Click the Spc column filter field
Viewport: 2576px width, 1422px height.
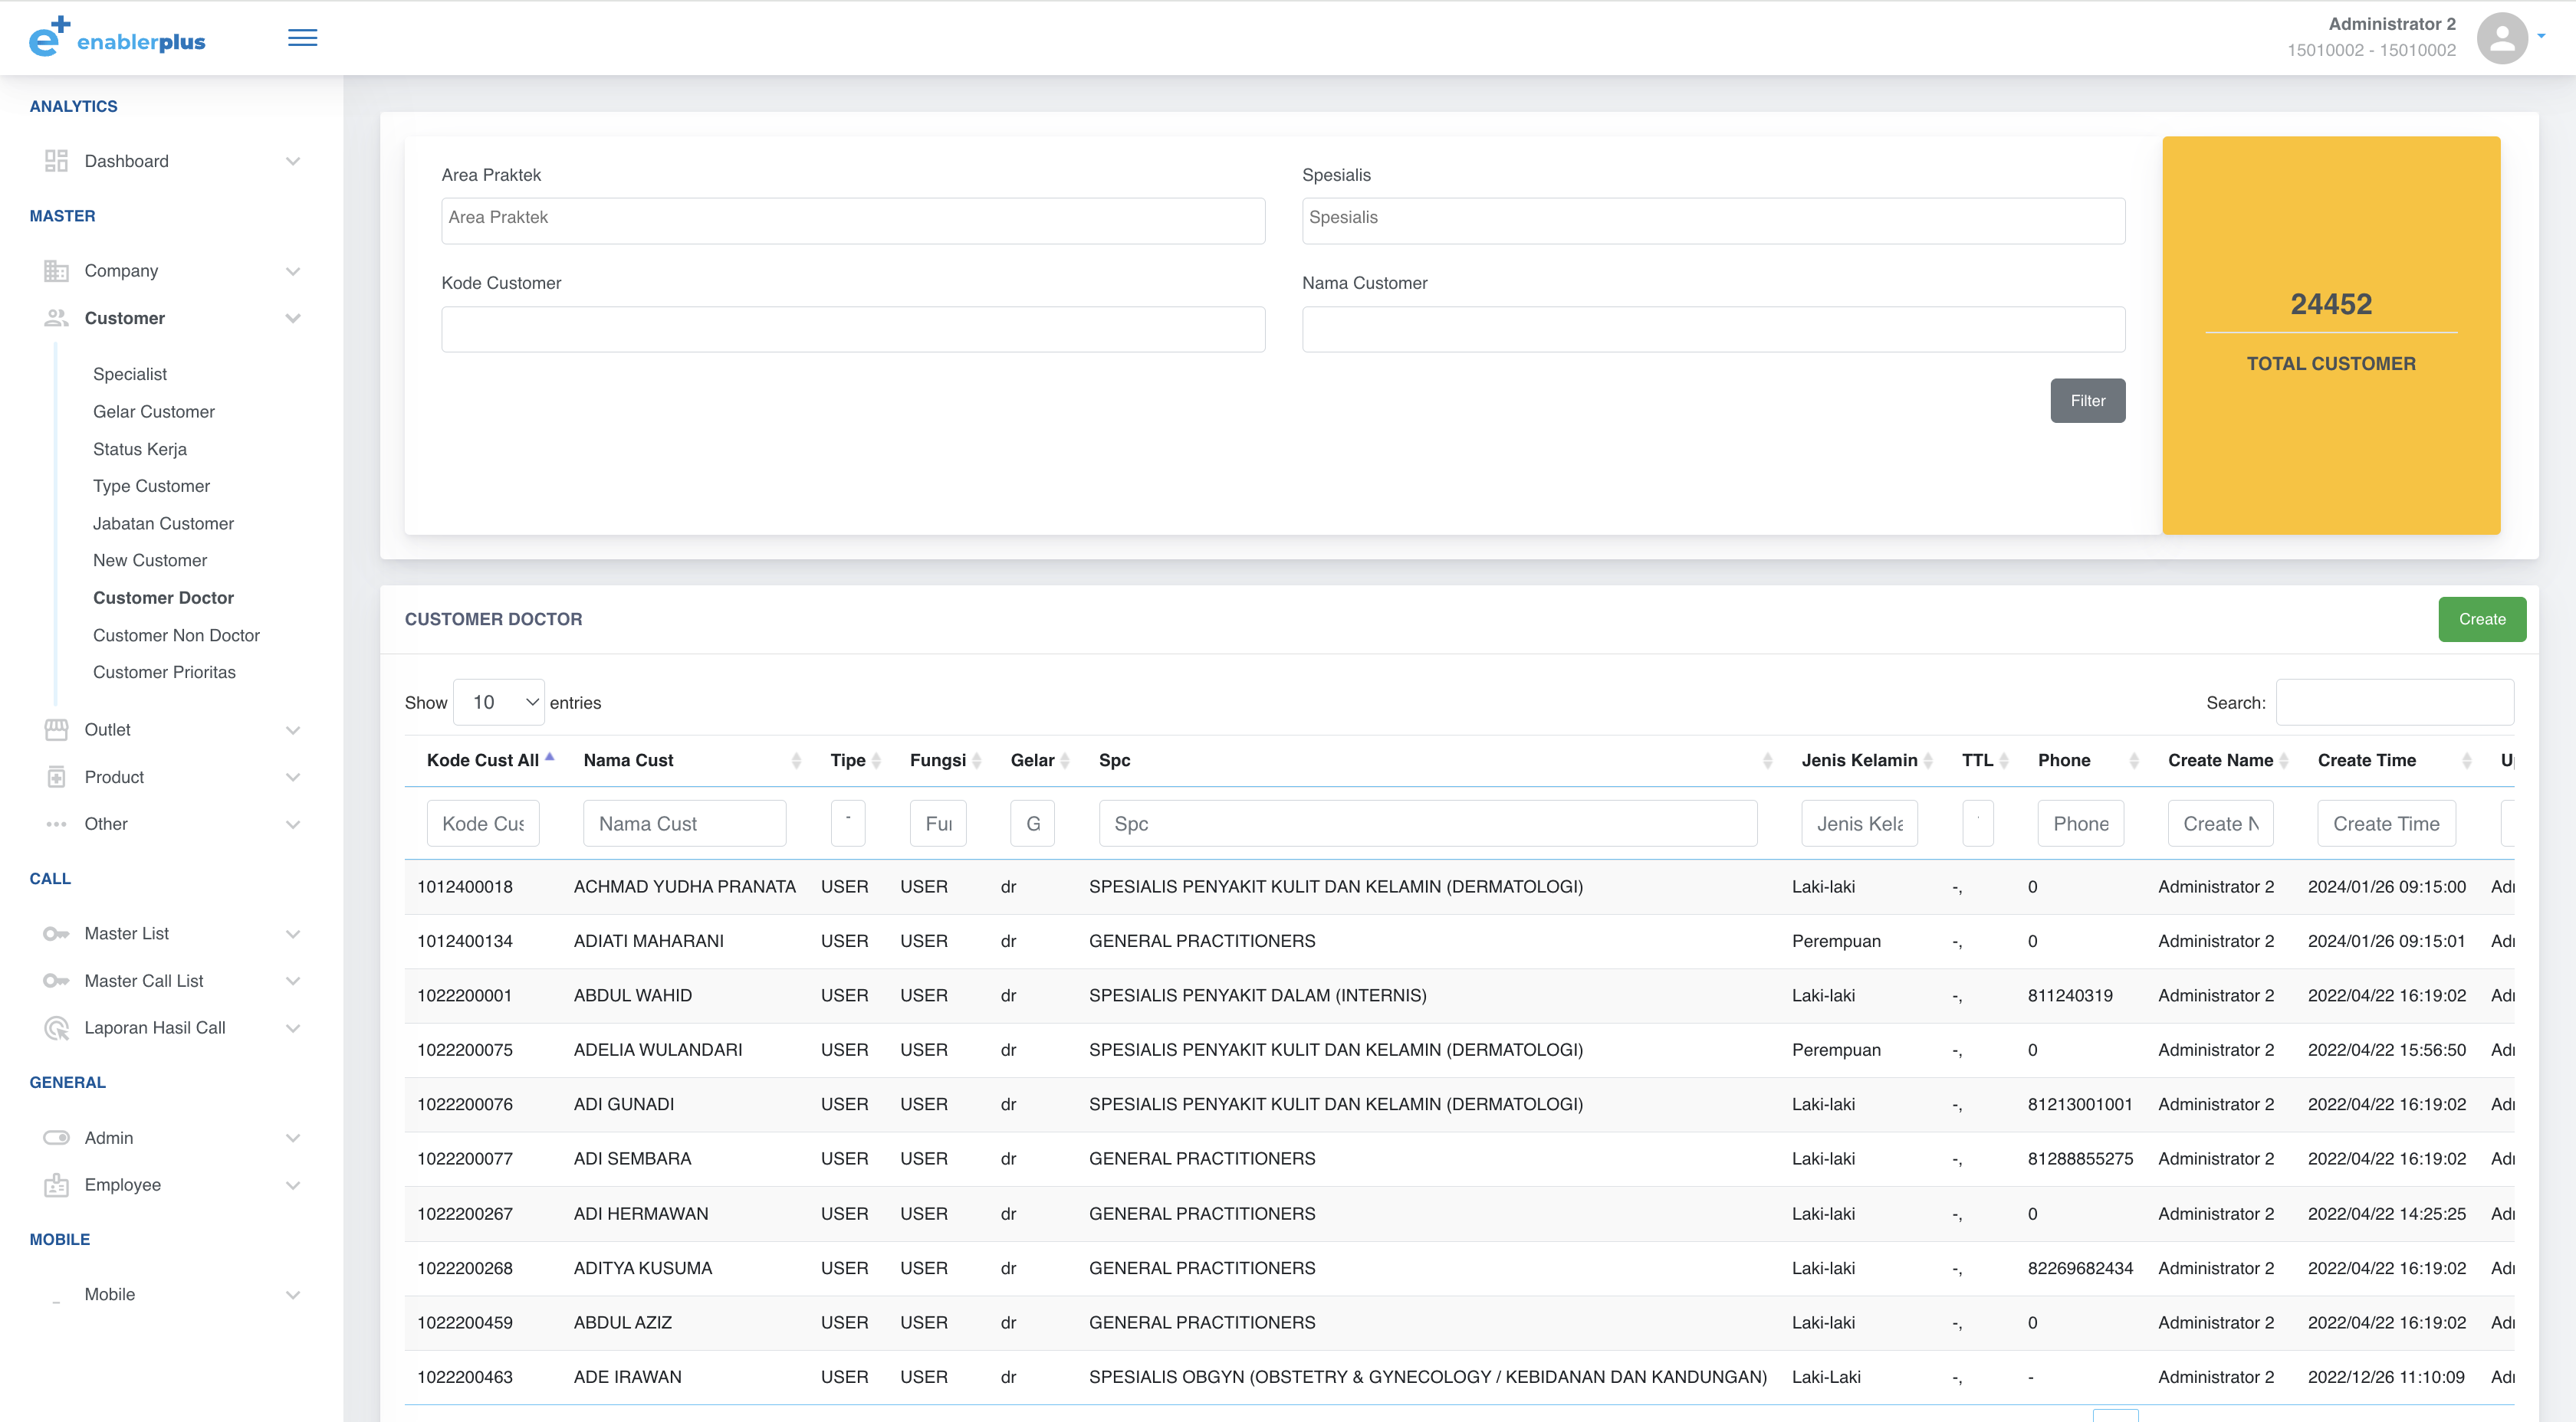[1428, 824]
